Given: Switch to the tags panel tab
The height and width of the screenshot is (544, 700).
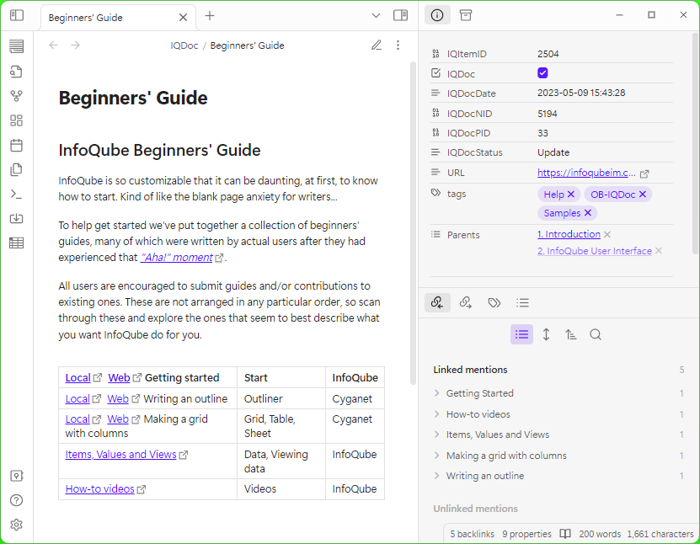Looking at the screenshot, I should (494, 302).
